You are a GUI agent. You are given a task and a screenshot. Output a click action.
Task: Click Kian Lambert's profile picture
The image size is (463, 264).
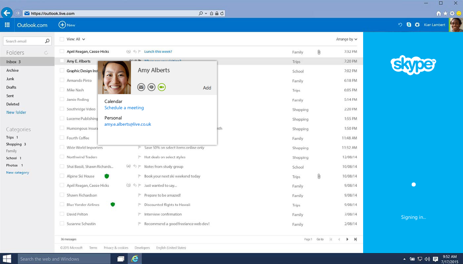click(x=456, y=25)
